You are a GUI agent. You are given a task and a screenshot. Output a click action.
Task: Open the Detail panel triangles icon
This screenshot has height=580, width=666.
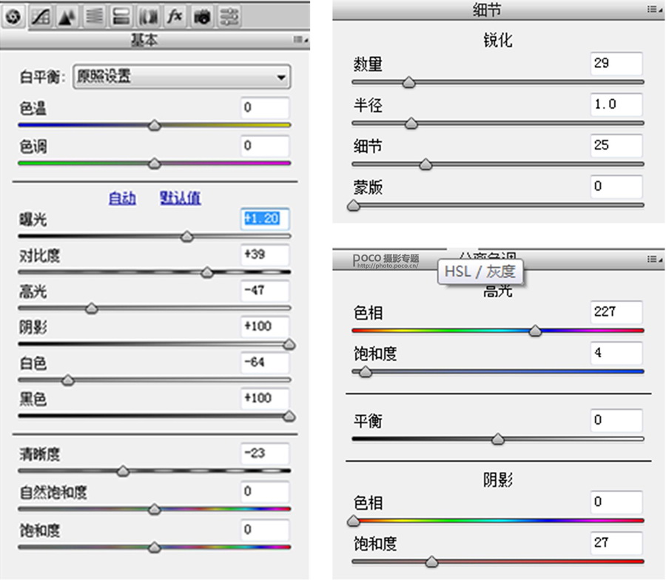pos(67,17)
